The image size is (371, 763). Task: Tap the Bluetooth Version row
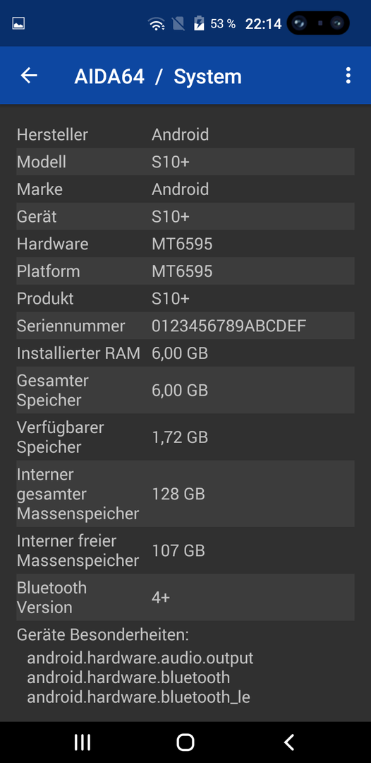[x=185, y=598]
